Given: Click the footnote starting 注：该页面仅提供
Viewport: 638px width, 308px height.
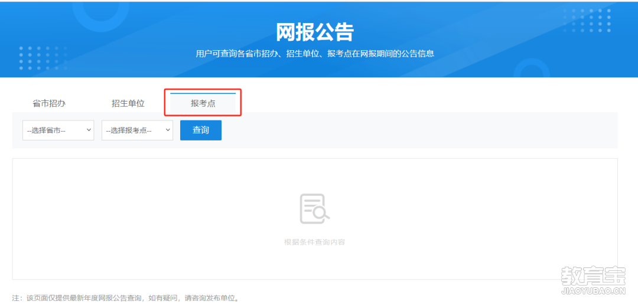Looking at the screenshot, I should (x=126, y=298).
